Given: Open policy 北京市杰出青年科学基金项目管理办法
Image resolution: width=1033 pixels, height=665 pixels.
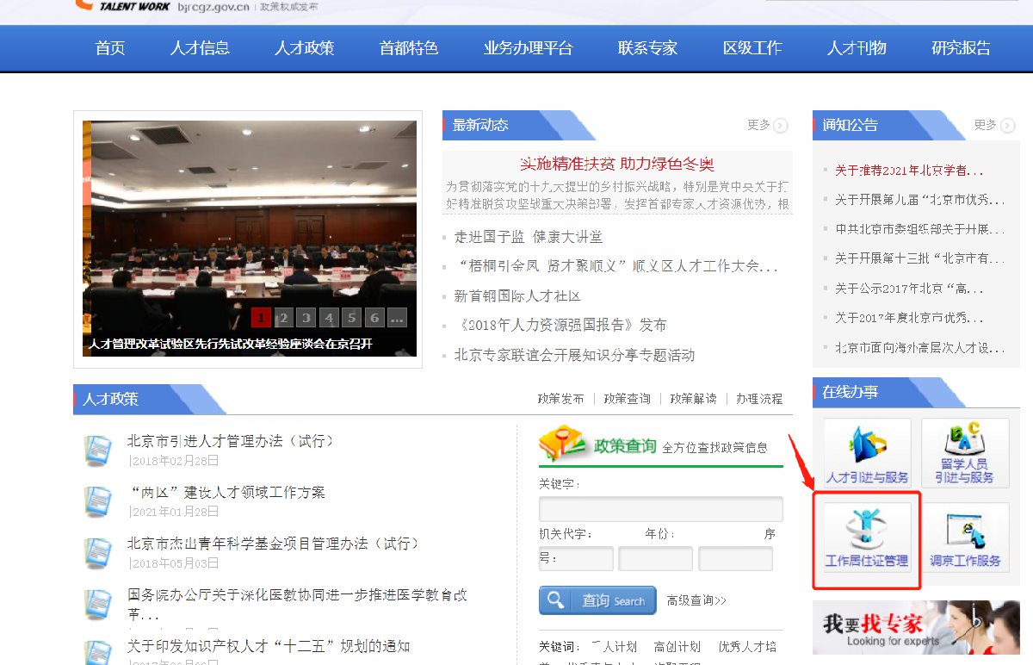Looking at the screenshot, I should click(273, 544).
